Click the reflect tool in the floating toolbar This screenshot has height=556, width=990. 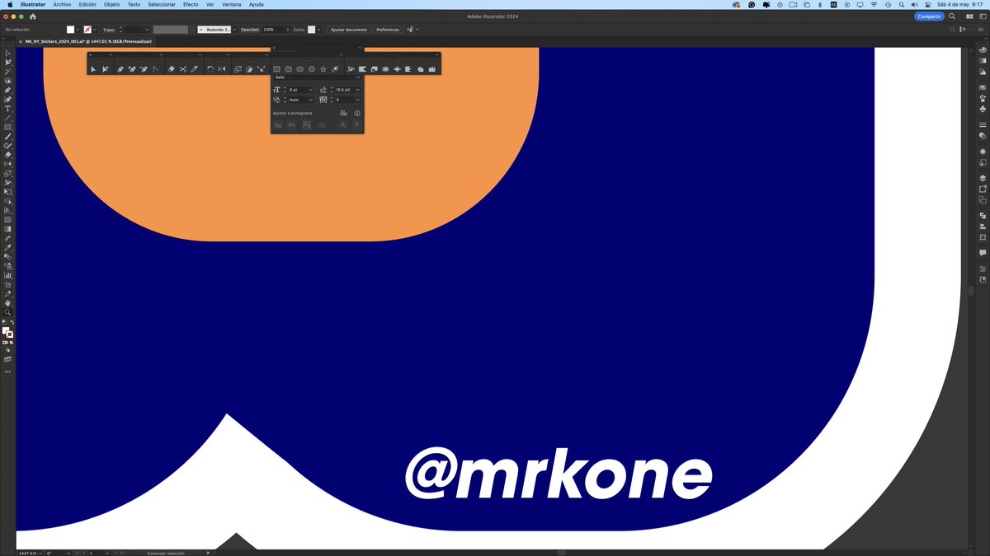click(x=222, y=69)
